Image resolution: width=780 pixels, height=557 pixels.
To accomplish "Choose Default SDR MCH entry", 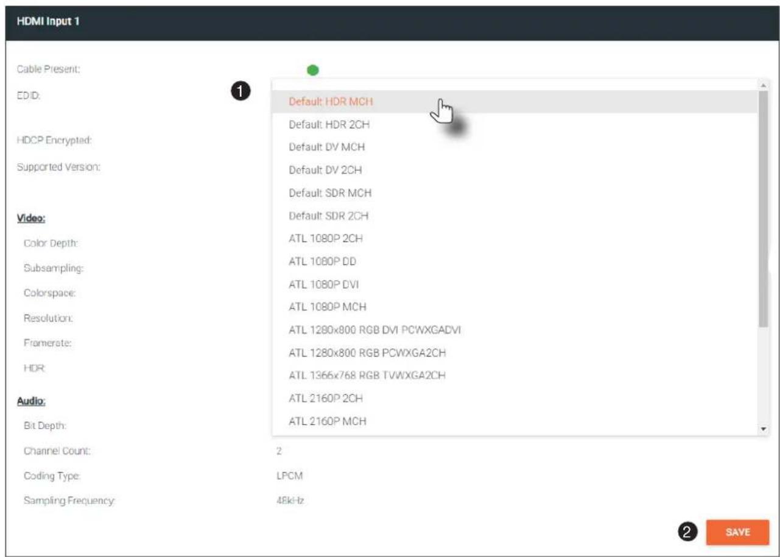I will 515,193.
